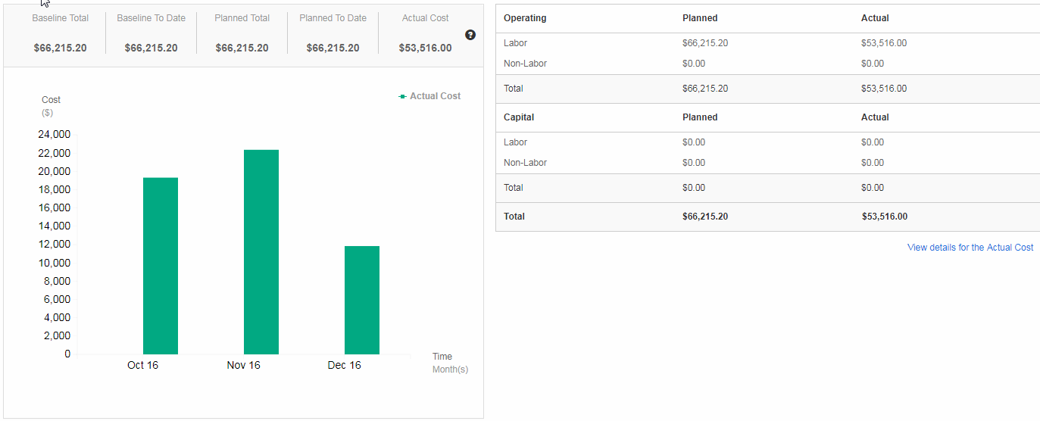This screenshot has height=421, width=1040.
Task: Click the Actual Cost $53,516.00 summary value
Action: click(x=425, y=48)
